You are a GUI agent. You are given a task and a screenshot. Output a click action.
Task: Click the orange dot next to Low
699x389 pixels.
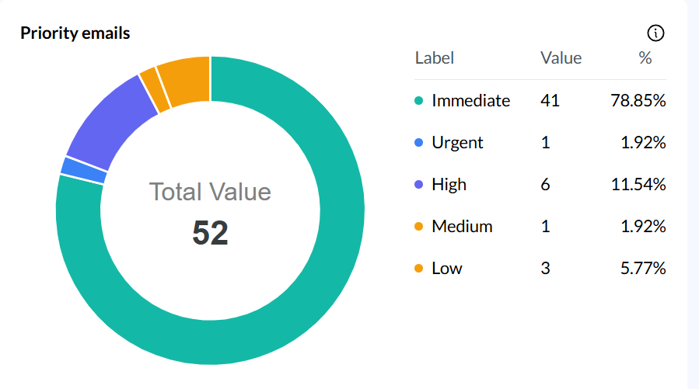tap(419, 269)
